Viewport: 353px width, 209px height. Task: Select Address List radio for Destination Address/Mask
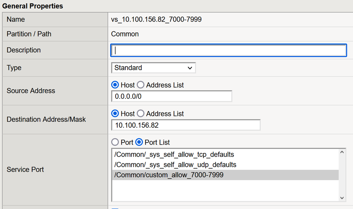pos(141,114)
